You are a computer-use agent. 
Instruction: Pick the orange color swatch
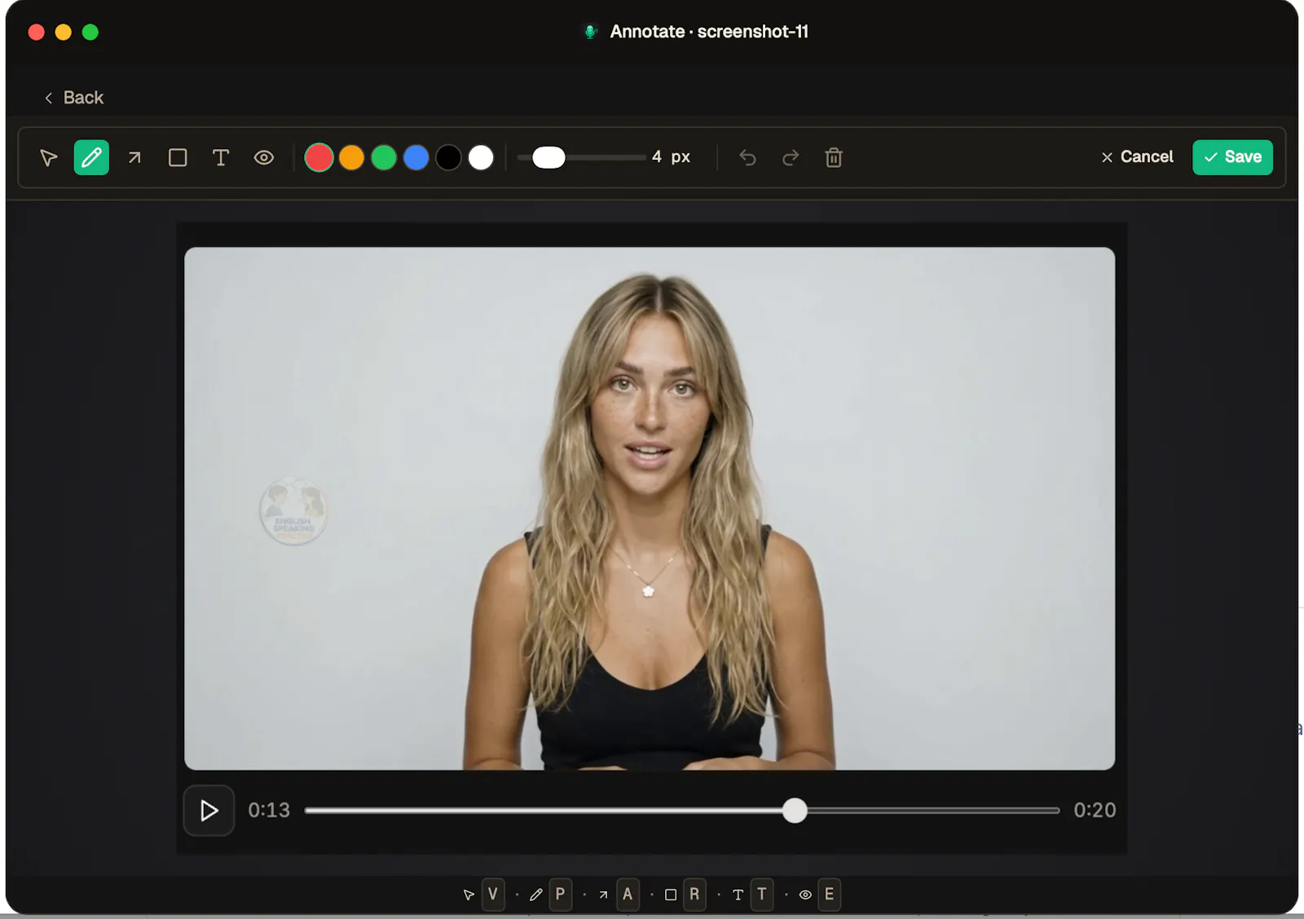pyautogui.click(x=351, y=157)
